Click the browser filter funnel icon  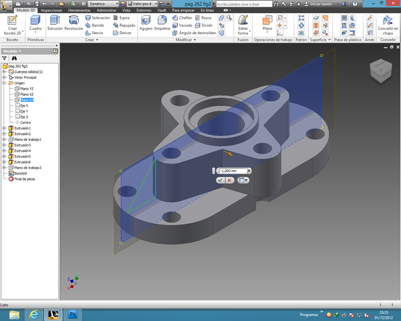tap(5, 58)
